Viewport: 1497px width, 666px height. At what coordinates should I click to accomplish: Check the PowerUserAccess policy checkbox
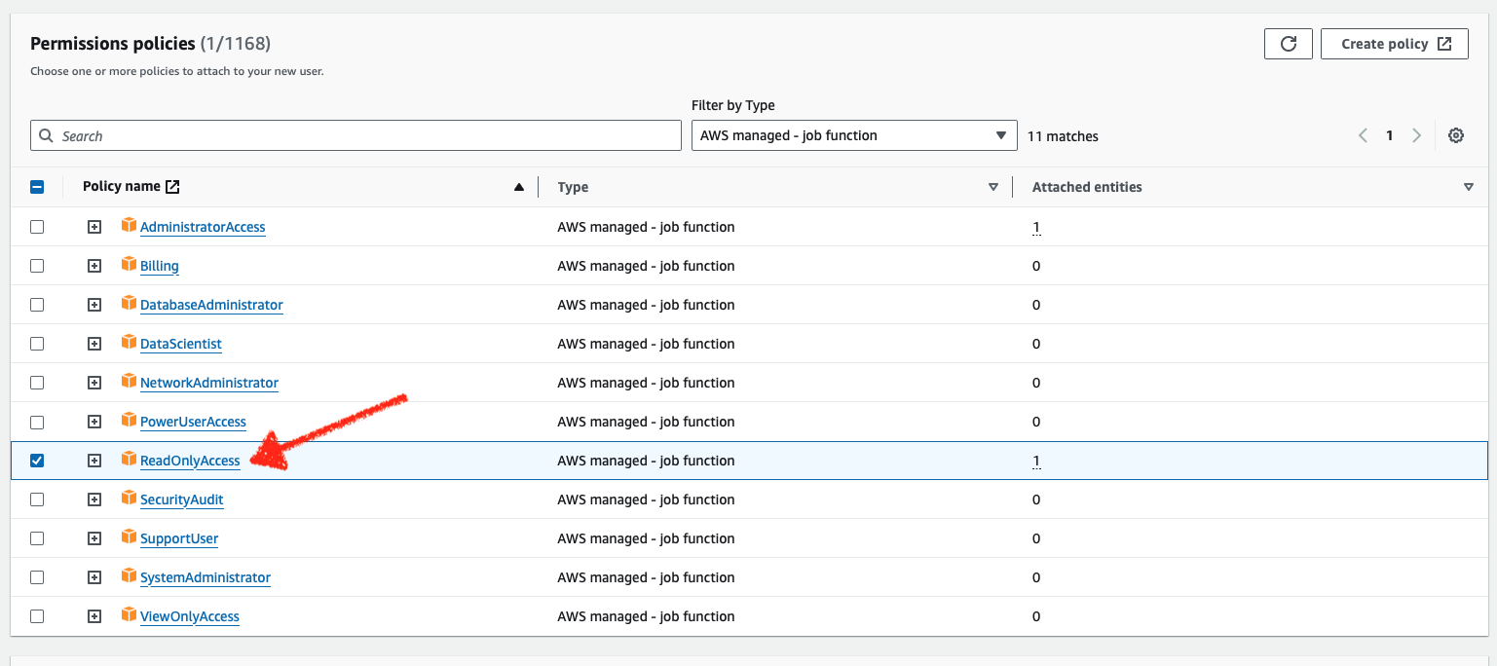(37, 422)
